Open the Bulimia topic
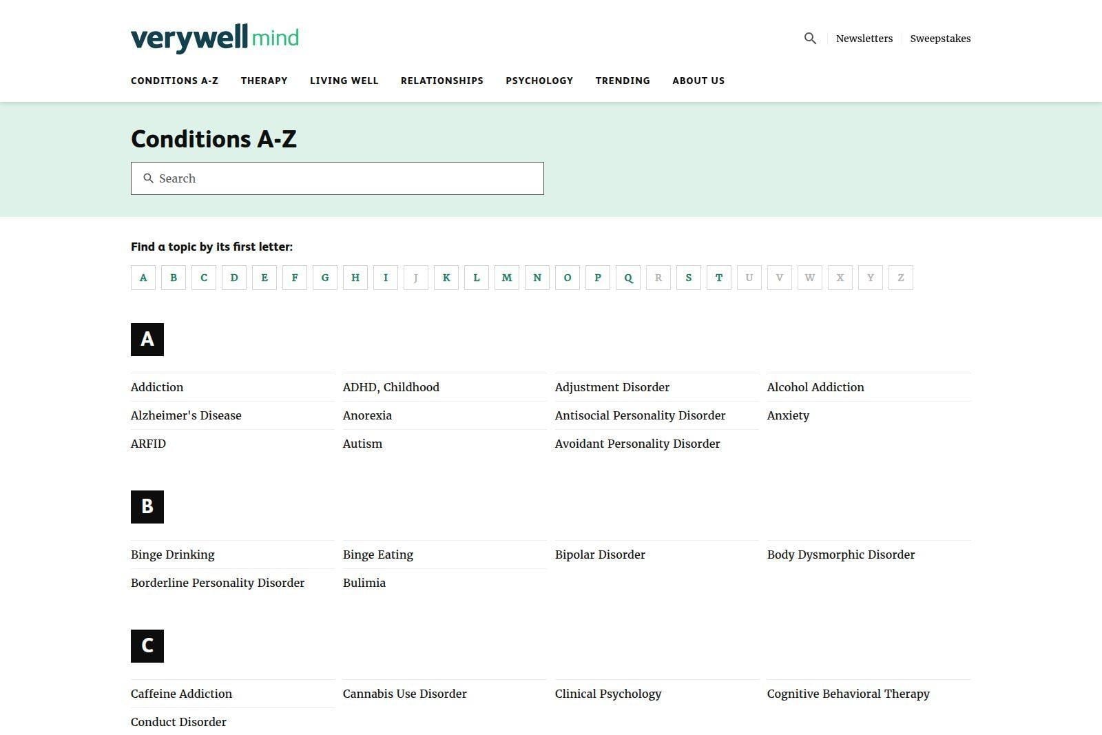 click(x=364, y=583)
